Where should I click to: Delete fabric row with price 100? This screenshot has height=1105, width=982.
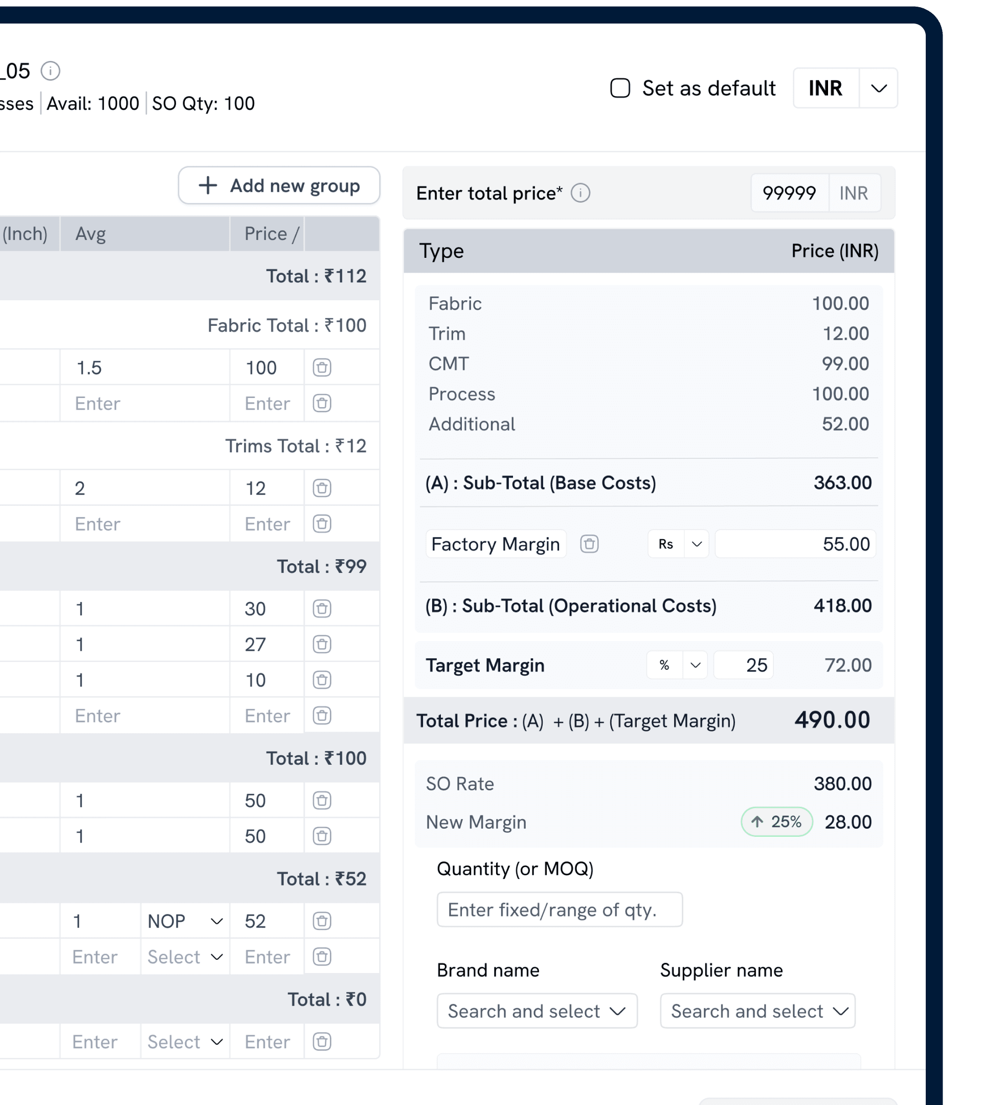point(322,368)
